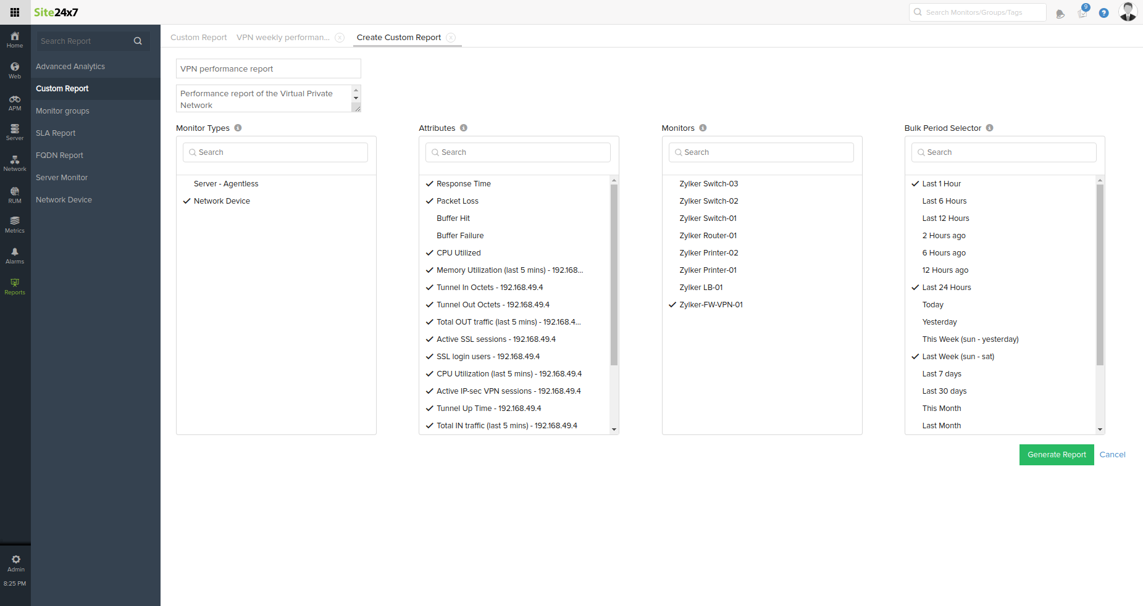Open the Monitor groups sidebar entry
Viewport: 1143px width, 606px height.
[62, 110]
